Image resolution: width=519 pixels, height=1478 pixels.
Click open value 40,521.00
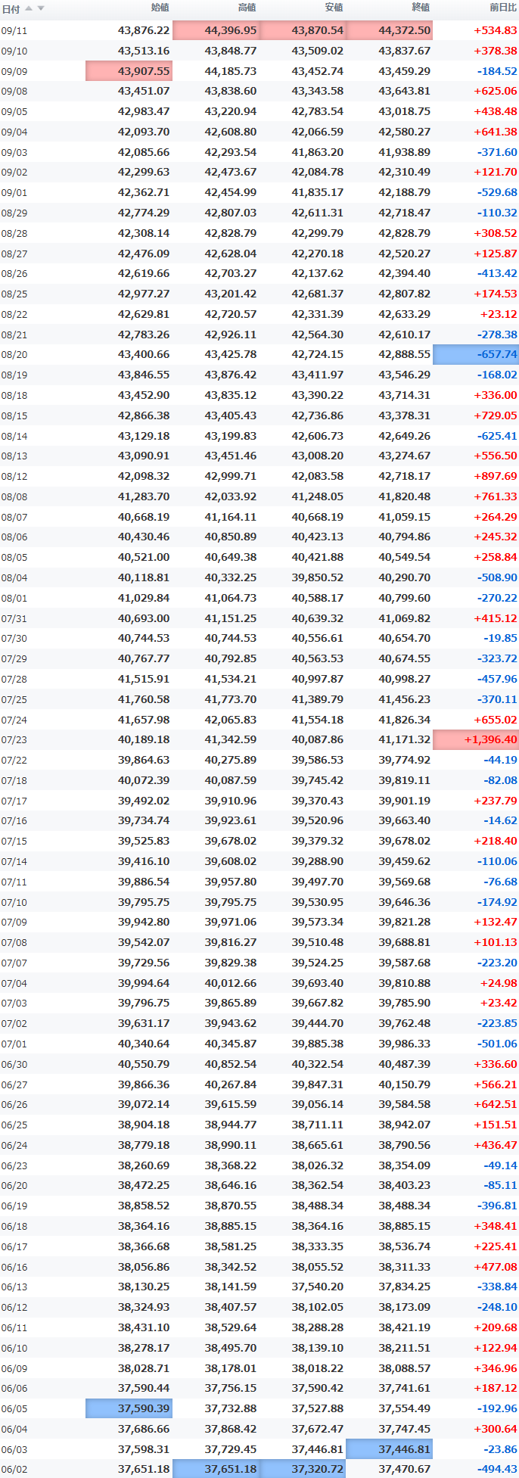pos(144,557)
